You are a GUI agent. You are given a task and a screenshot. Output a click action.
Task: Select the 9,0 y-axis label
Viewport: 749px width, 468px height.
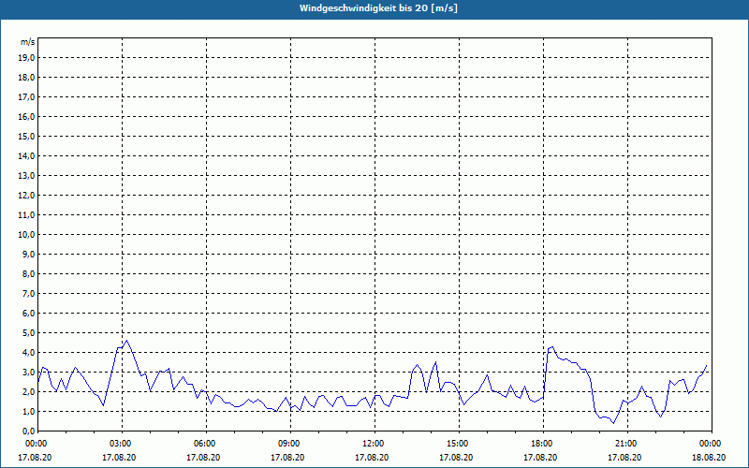[x=29, y=254]
